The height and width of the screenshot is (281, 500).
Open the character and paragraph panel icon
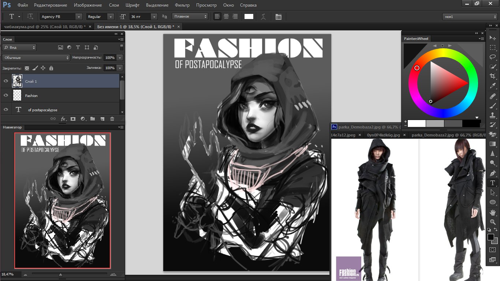tap(279, 16)
